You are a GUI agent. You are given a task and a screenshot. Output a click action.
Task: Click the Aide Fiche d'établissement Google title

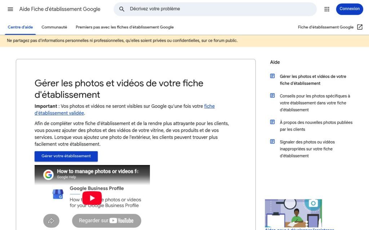(x=60, y=9)
